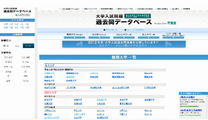The width and height of the screenshot is (208, 120).
Task: Open kana index link わ
Action: 27,27
